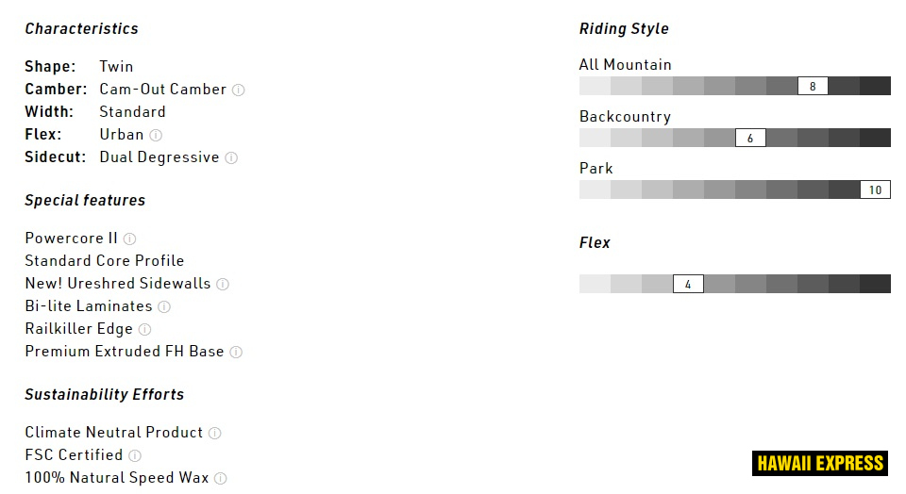Click the Riding Style heading
Image resolution: width=906 pixels, height=494 pixels.
[624, 29]
